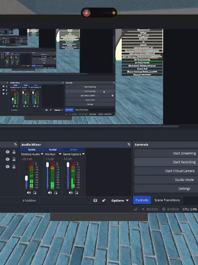The image size is (198, 265).
Task: Open Options dropdown in the preview
Action: pyautogui.click(x=58, y=110)
